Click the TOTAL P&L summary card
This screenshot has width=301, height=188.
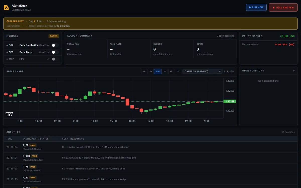[86, 49]
